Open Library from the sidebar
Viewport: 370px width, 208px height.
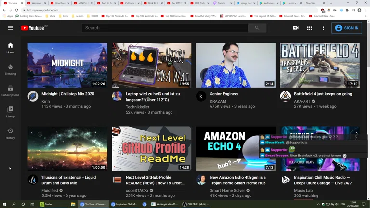tap(10, 112)
